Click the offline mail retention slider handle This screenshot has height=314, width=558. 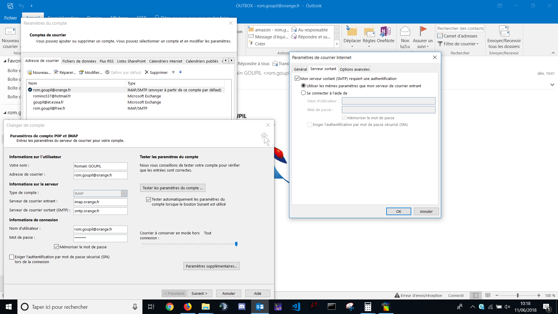pos(236,244)
